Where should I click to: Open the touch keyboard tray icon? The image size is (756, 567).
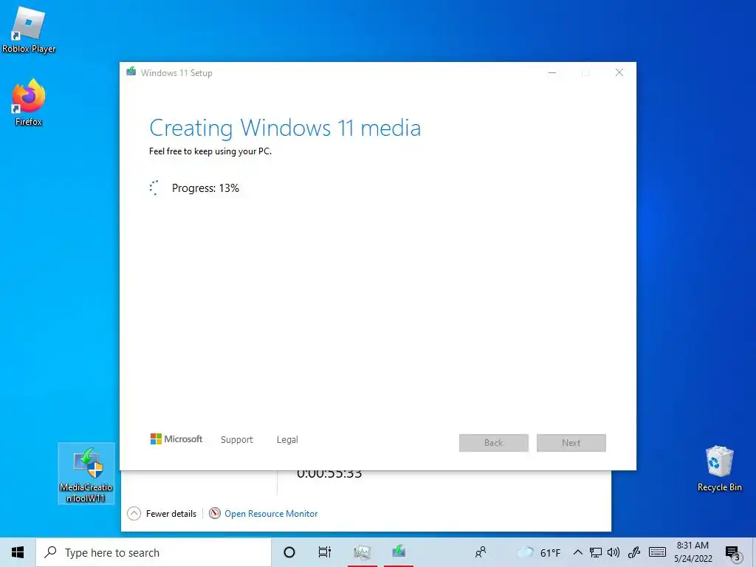[x=657, y=552]
